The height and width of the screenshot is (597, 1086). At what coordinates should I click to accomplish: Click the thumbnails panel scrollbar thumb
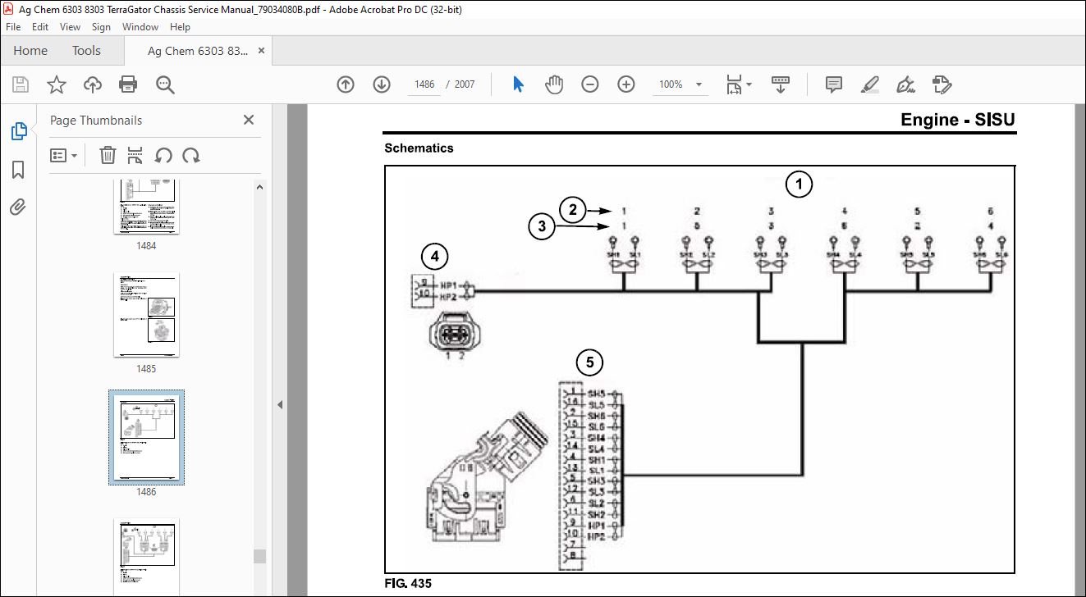point(259,557)
